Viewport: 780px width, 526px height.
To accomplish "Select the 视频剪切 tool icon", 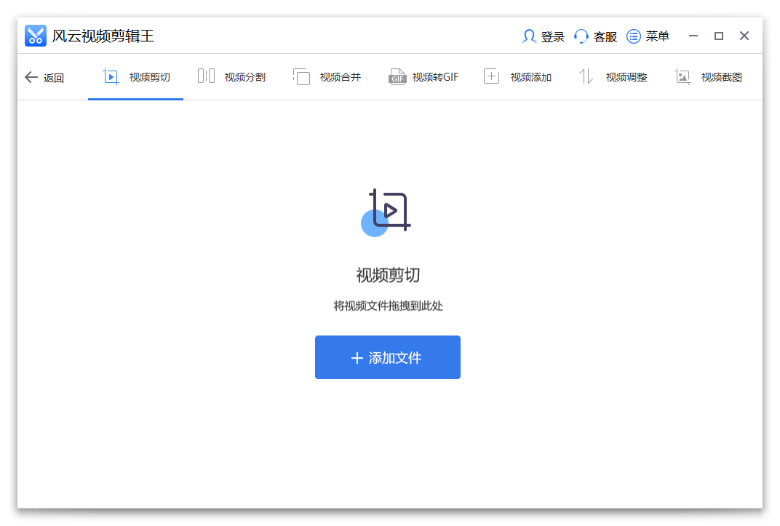I will [111, 76].
